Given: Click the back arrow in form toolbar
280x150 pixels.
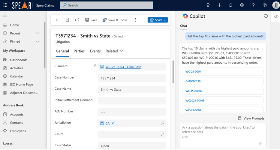Looking at the screenshot, I should (57, 20).
